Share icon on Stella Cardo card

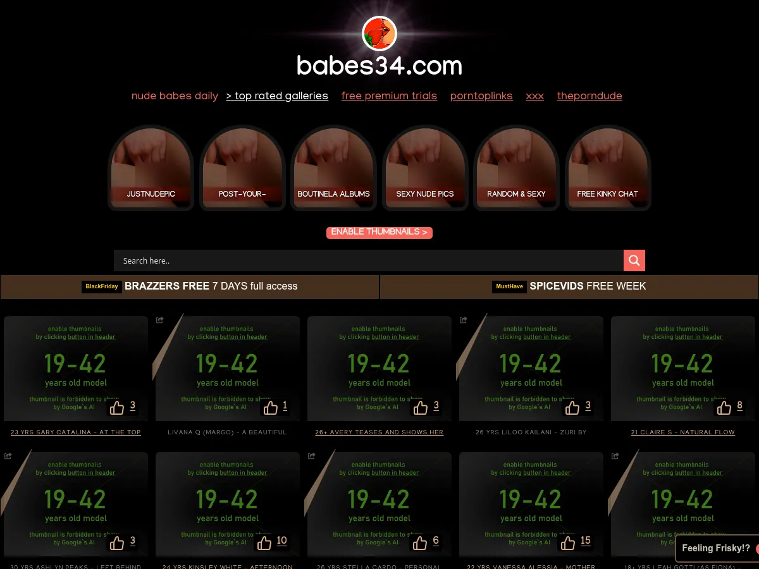point(312,456)
